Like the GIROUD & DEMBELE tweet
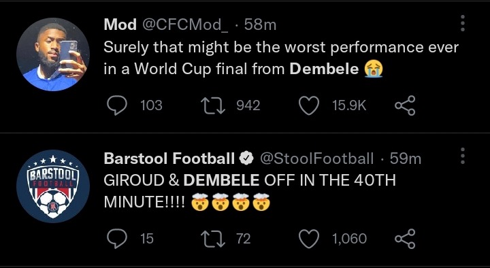 (309, 239)
